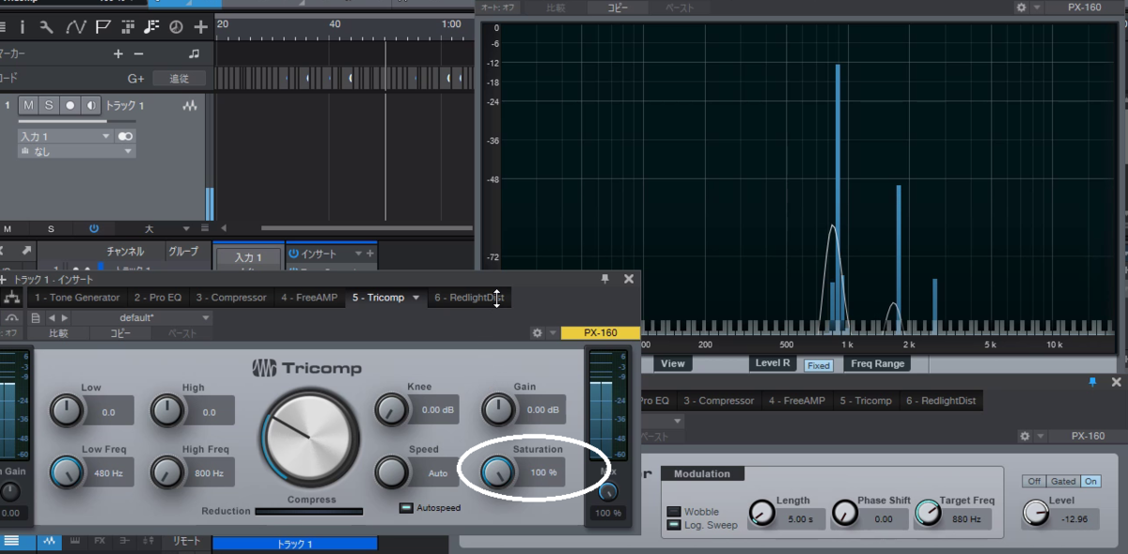Open the Track 1 instrument output dropdown
Viewport: 1128px width, 554px height.
[x=77, y=151]
